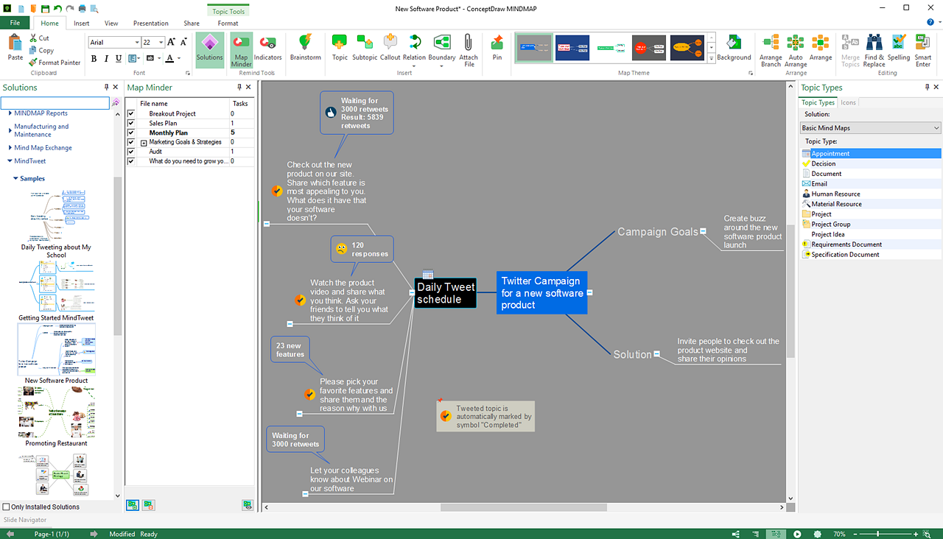
Task: Click the Solutions search field
Action: coord(55,103)
